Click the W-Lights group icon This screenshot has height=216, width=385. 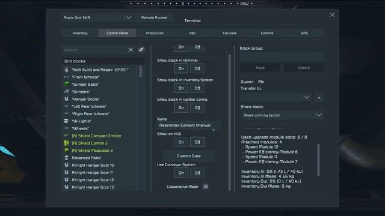pyautogui.click(x=66, y=121)
